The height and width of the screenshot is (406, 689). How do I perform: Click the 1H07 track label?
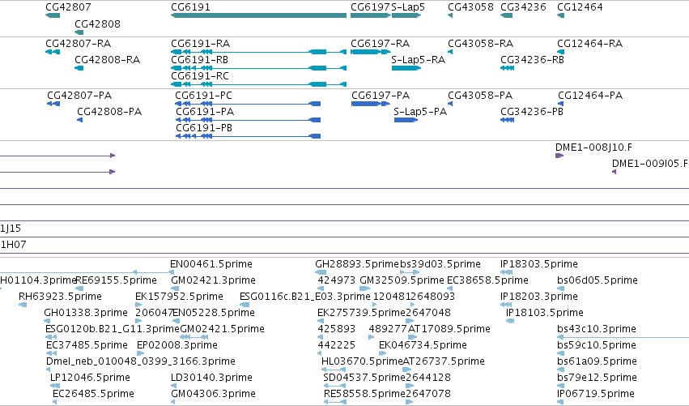tap(13, 245)
